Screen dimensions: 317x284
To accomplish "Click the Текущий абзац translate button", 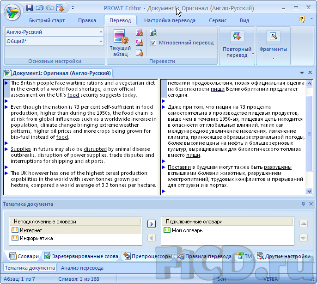I will point(121,43).
